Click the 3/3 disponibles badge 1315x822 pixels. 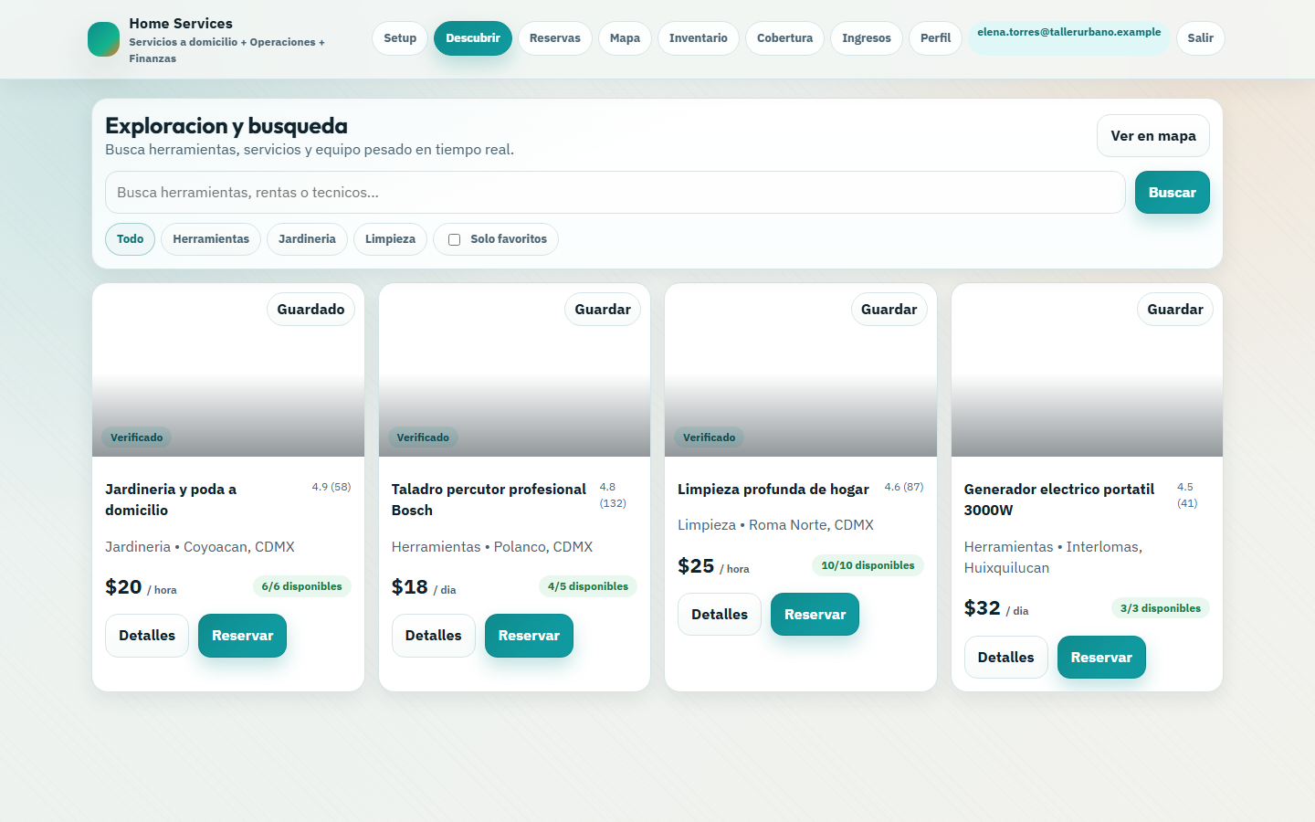point(1161,608)
